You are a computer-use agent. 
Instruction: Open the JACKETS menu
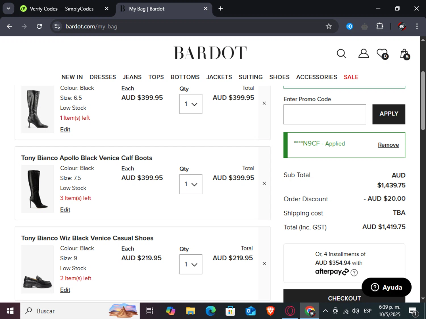(x=219, y=77)
